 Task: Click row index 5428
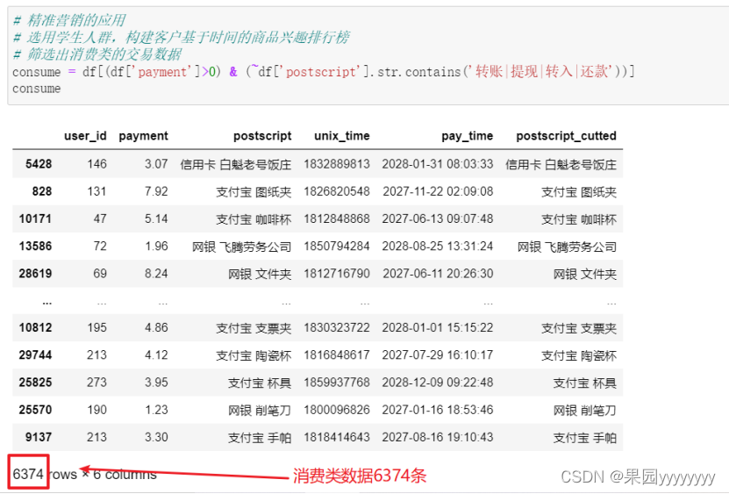tap(39, 164)
